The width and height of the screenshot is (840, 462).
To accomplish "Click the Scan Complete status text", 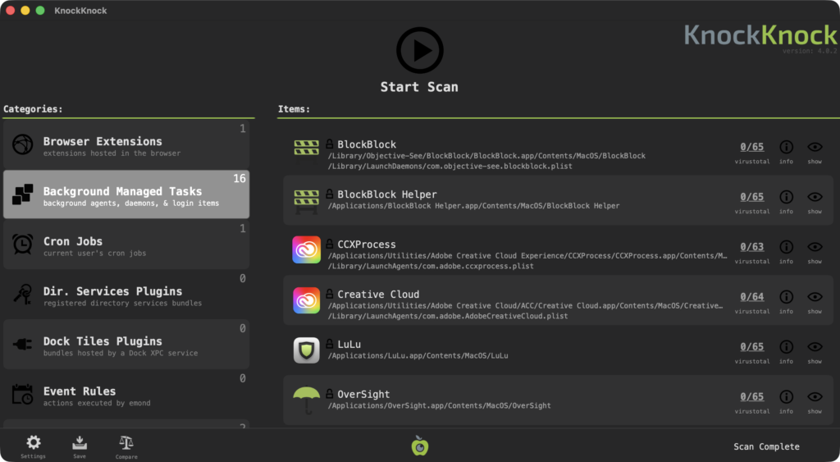I will point(766,446).
